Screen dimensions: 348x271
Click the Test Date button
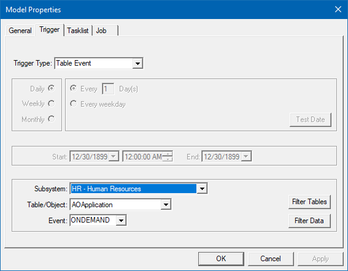point(311,120)
